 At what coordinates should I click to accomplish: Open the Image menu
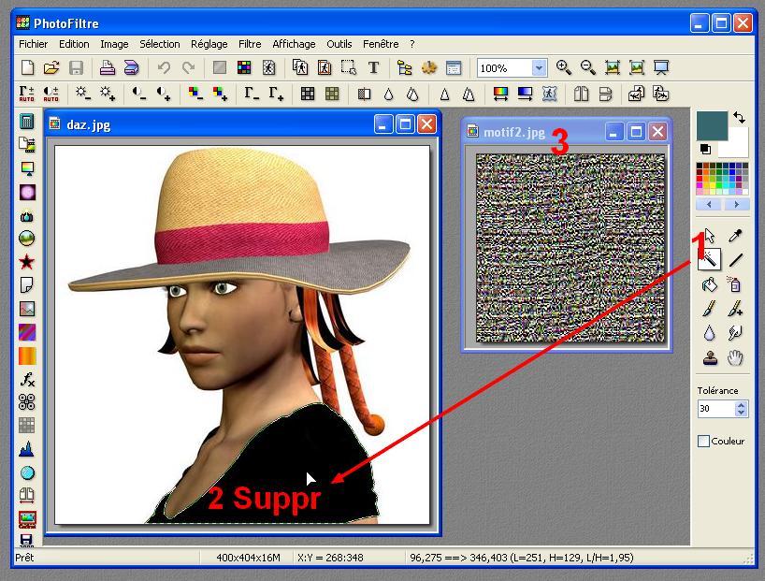coord(114,44)
